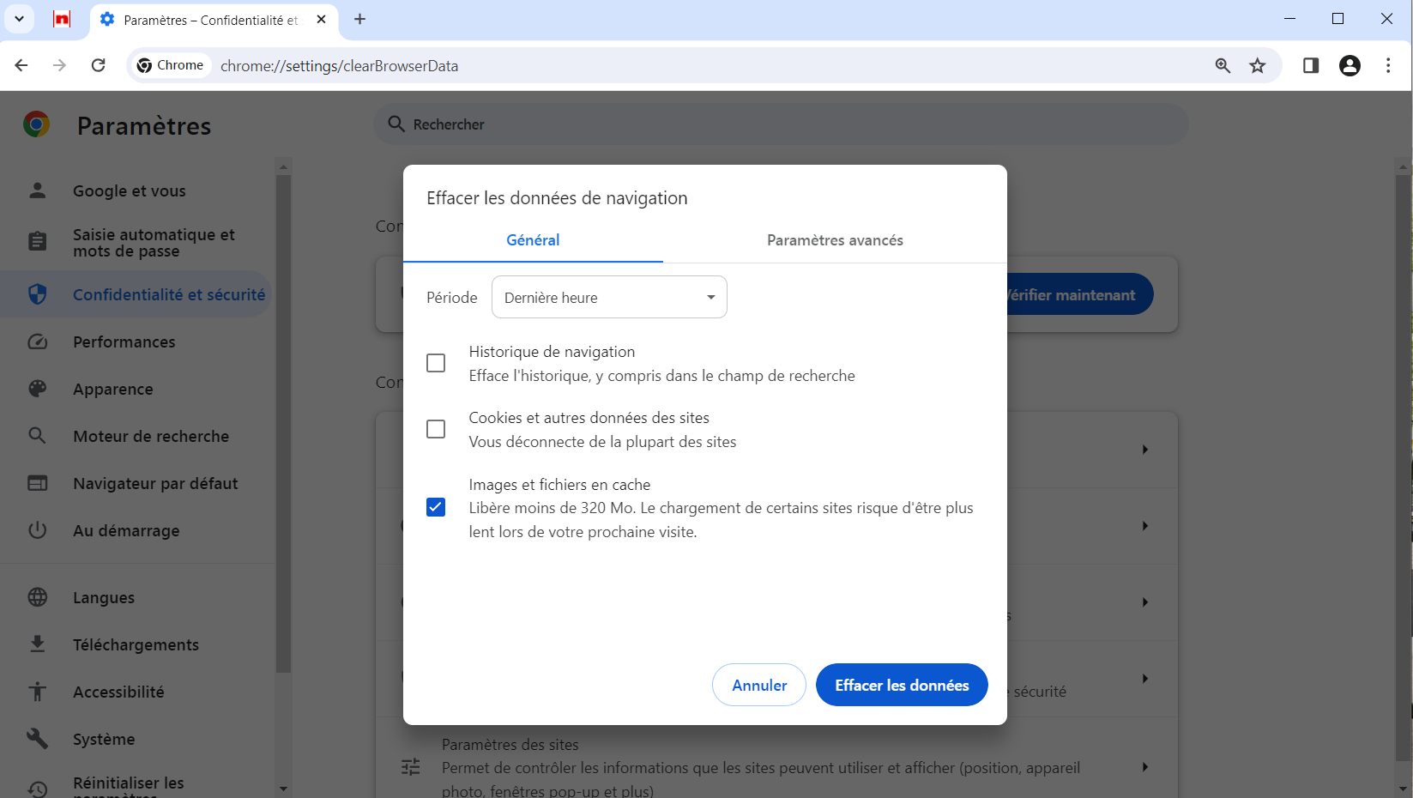Screen dimensions: 1413x798
Task: Click the sidebar scrollbar thumb
Action: [x=284, y=424]
